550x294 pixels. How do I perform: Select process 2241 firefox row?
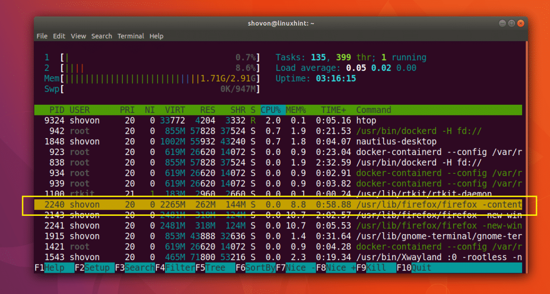(278, 225)
